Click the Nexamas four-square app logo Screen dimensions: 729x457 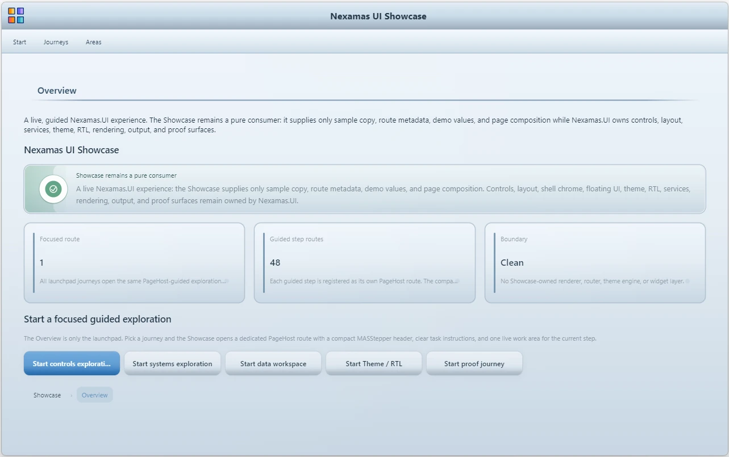[x=16, y=15]
